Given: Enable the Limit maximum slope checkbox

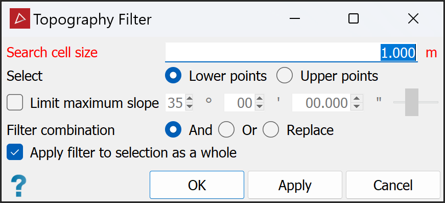Looking at the screenshot, I should click(x=15, y=103).
